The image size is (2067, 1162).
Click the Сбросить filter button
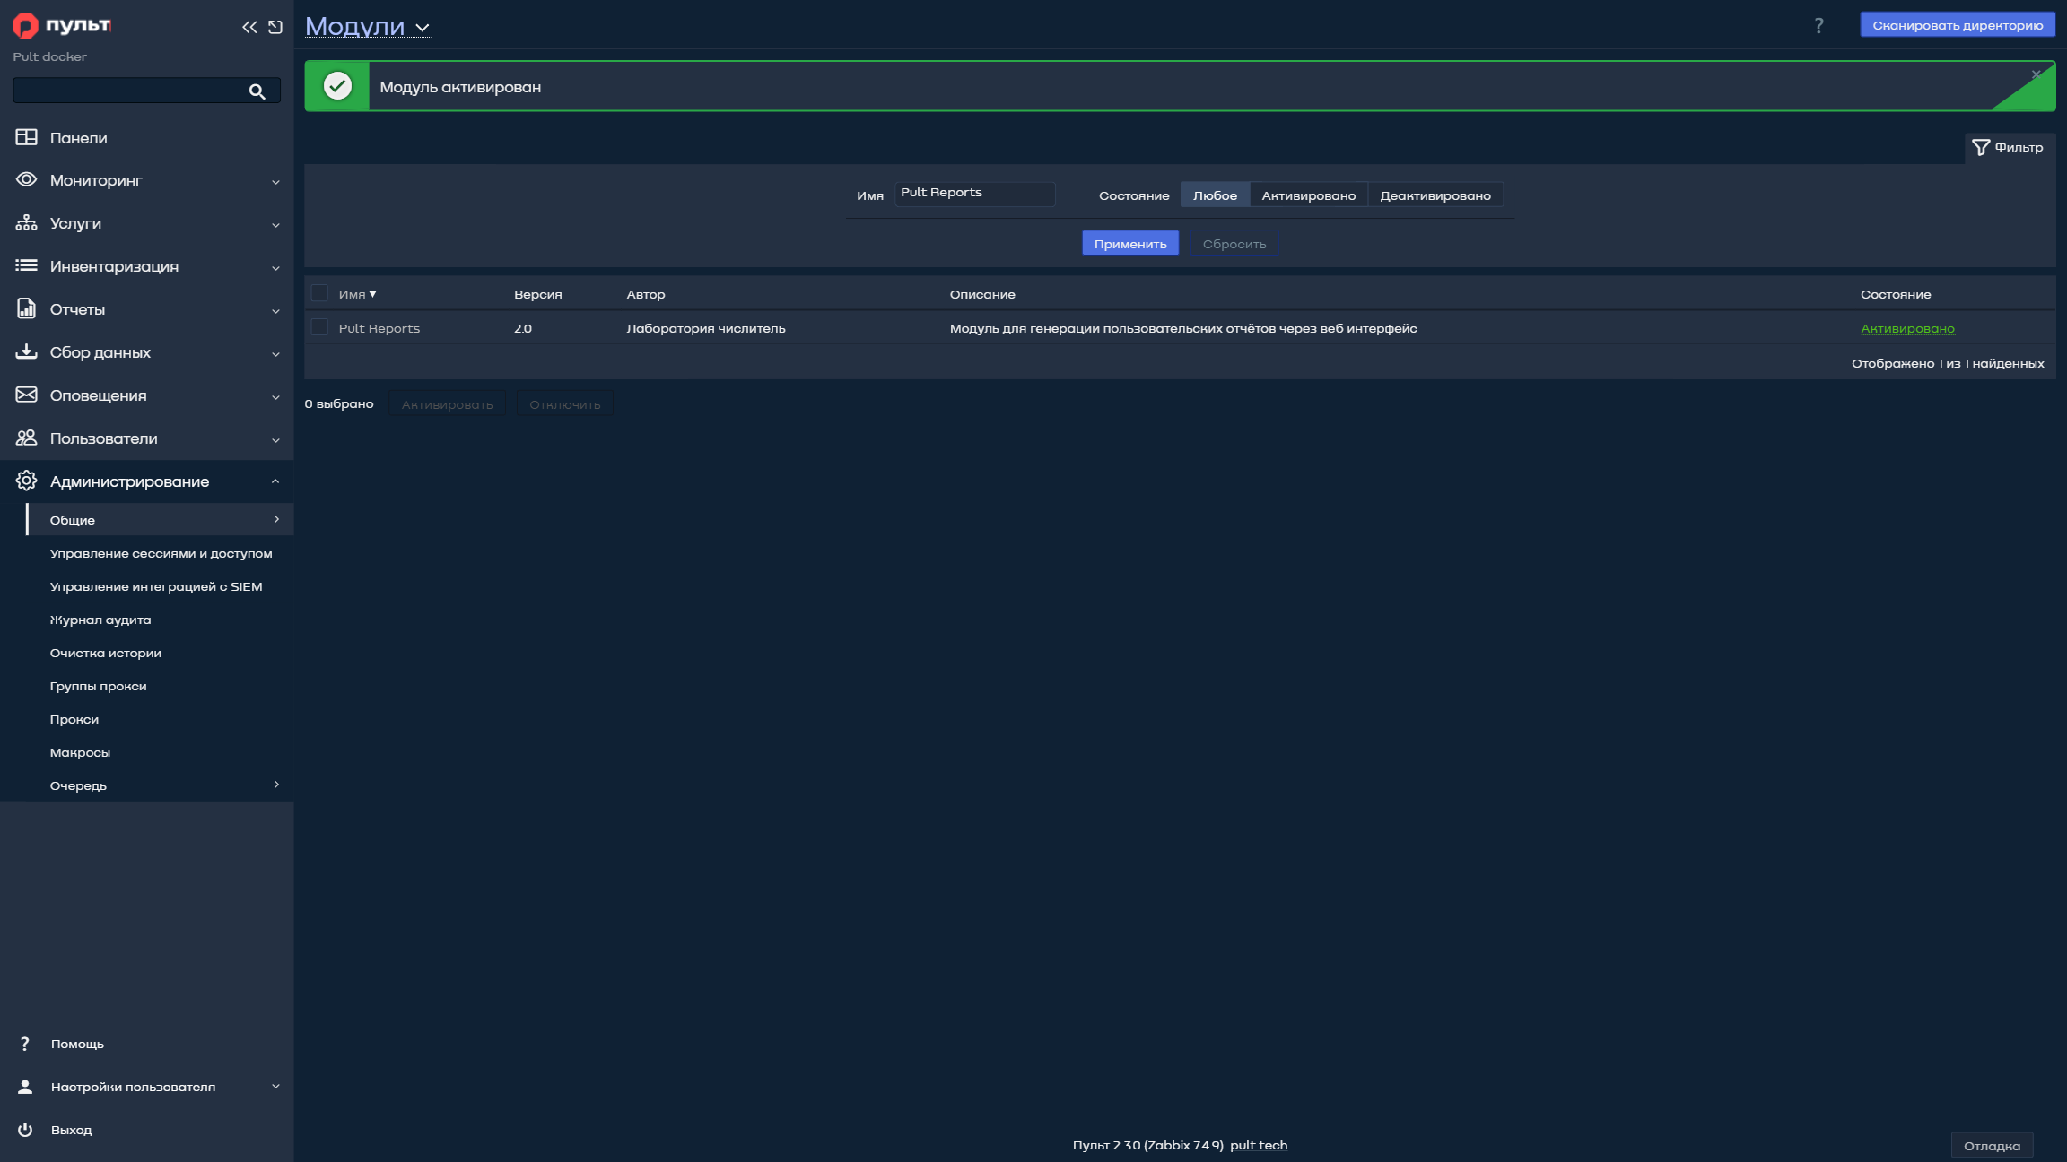1234,243
